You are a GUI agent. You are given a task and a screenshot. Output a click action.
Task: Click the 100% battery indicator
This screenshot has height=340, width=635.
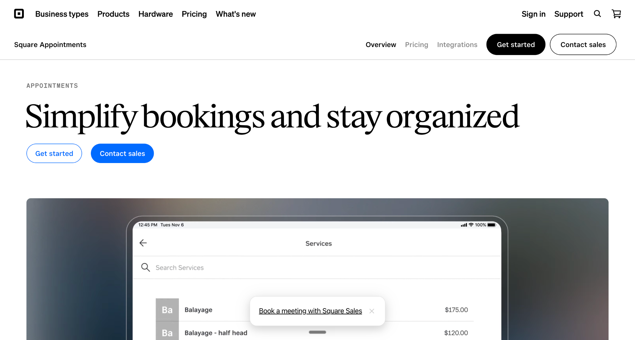pyautogui.click(x=485, y=225)
